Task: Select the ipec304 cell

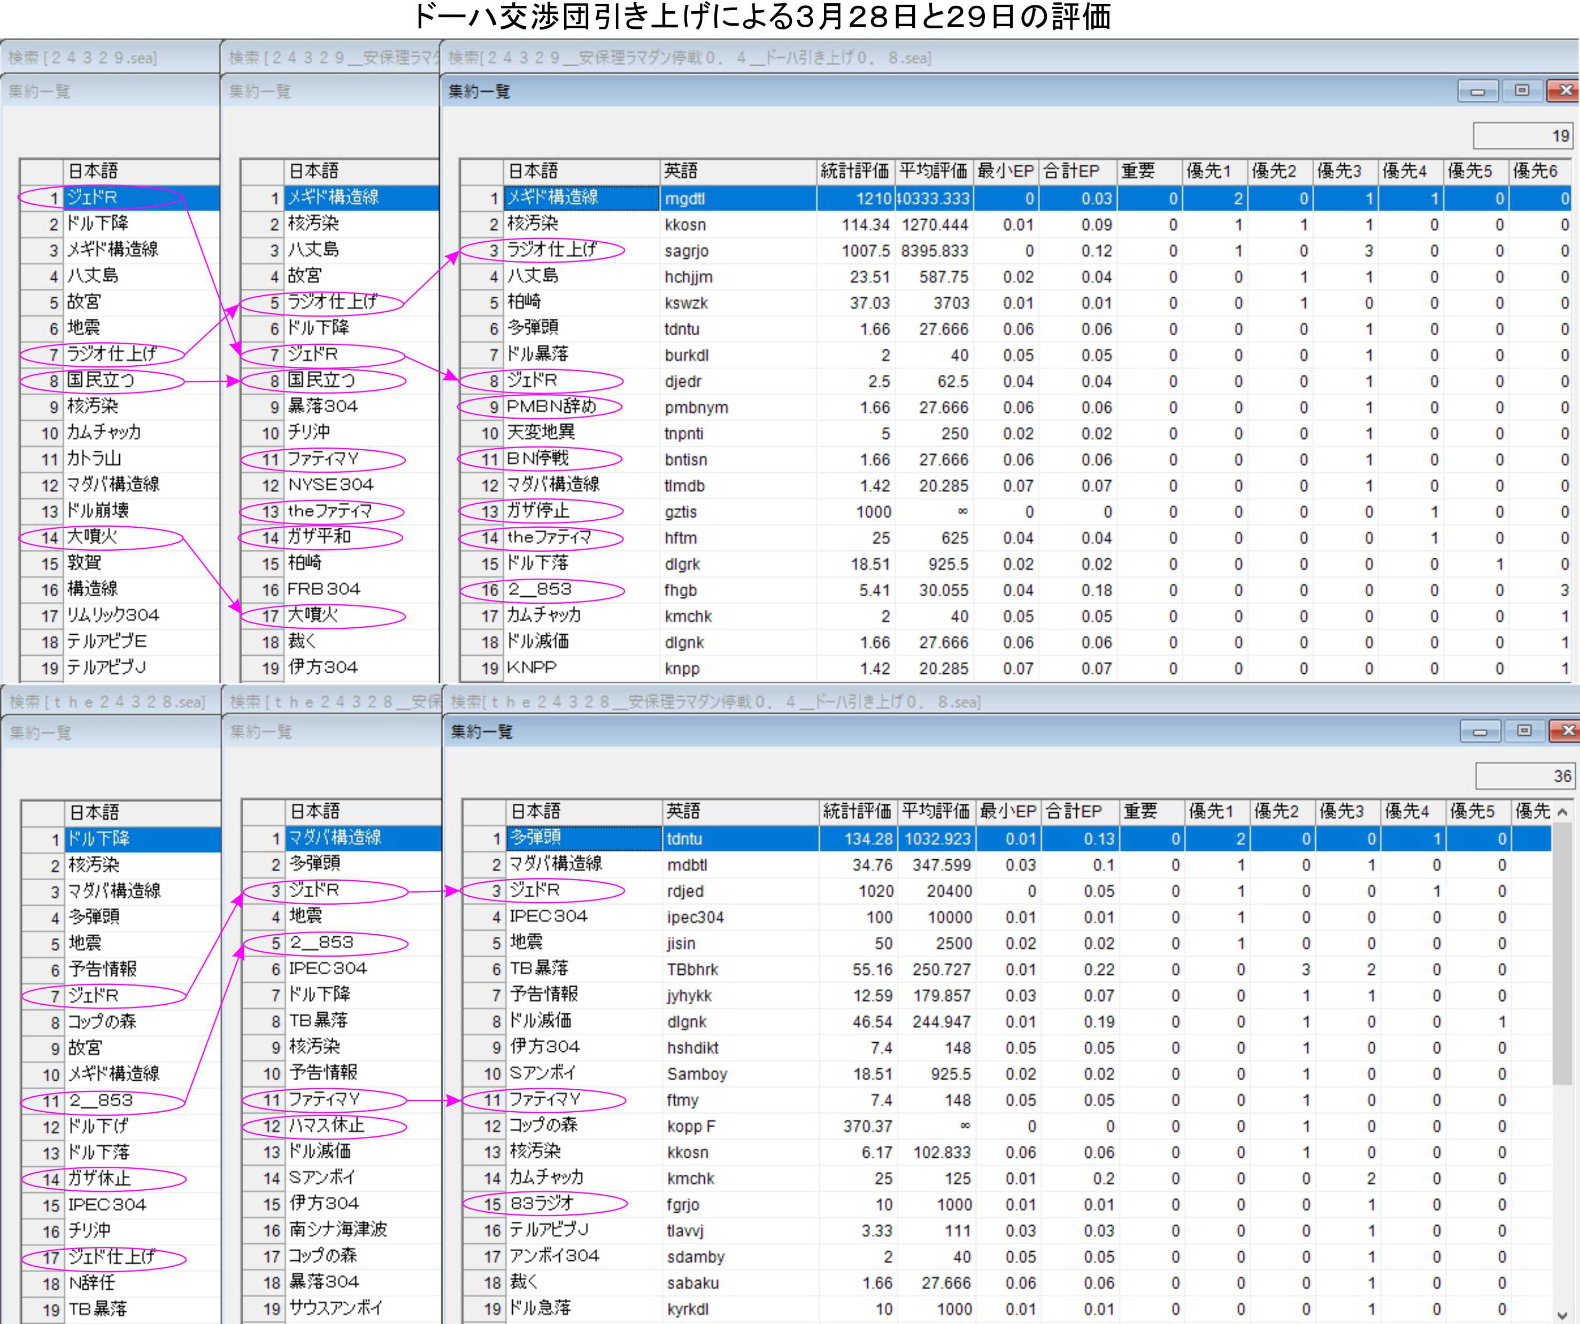Action: pyautogui.click(x=741, y=918)
